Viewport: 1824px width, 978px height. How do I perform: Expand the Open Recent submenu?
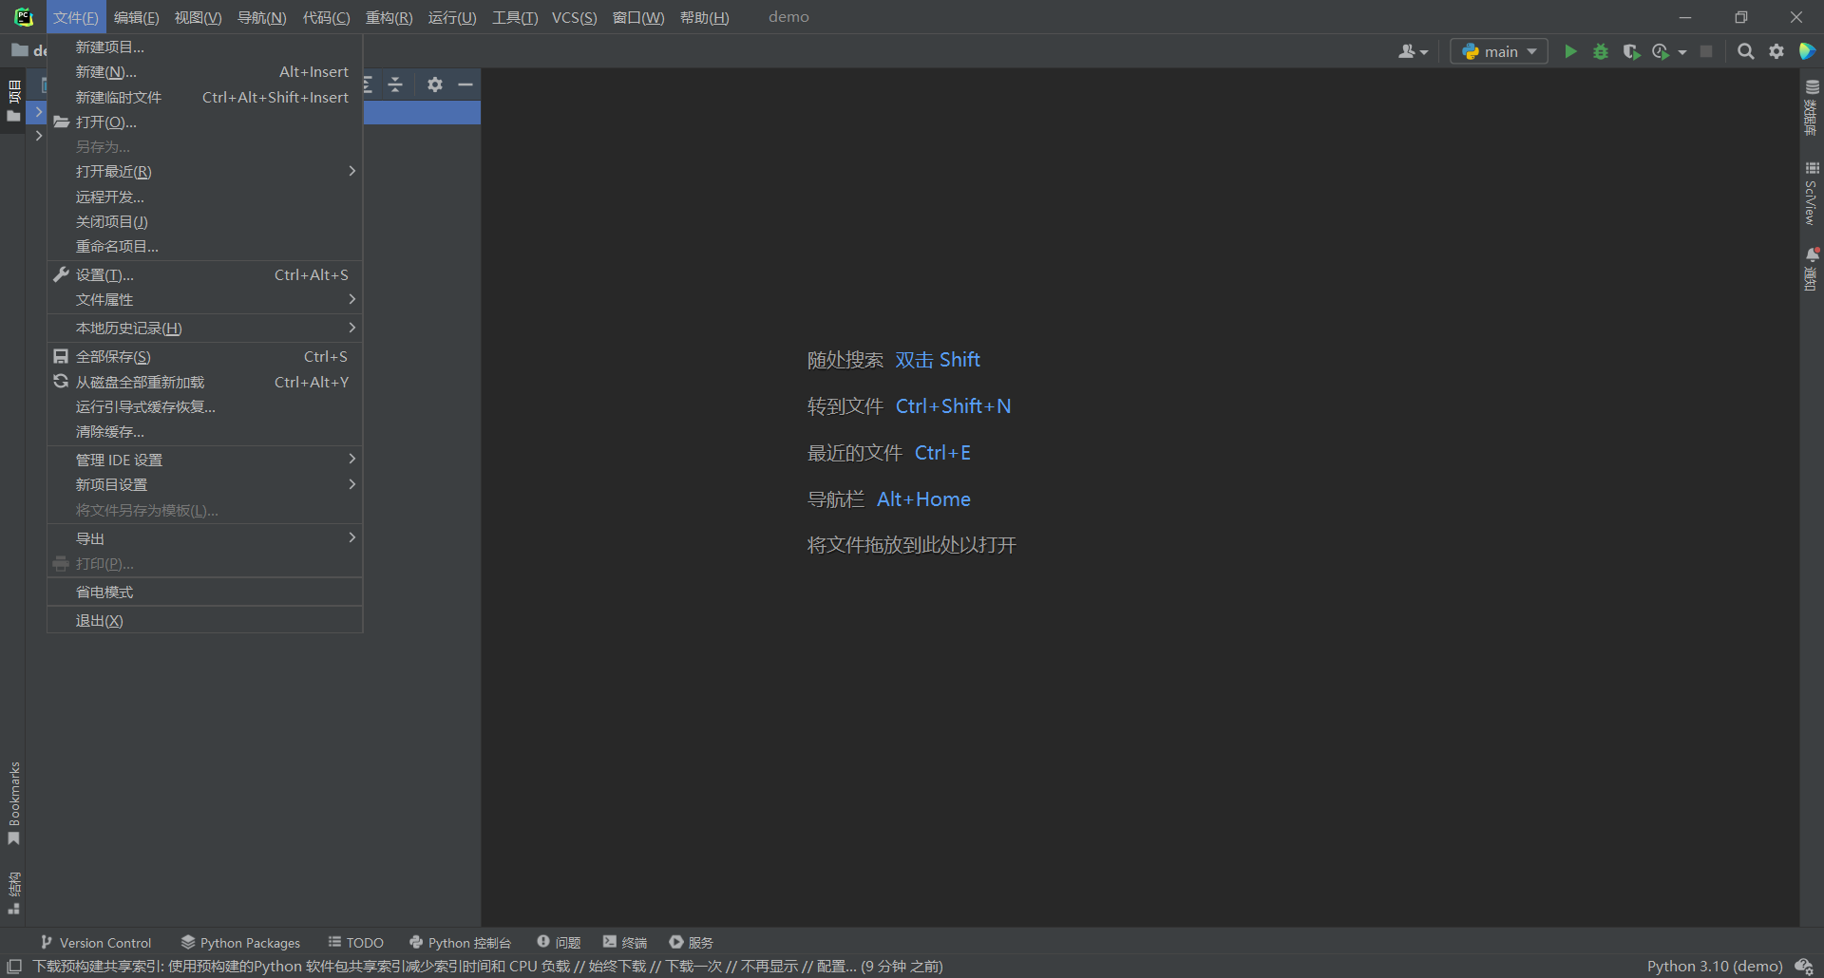click(x=205, y=172)
